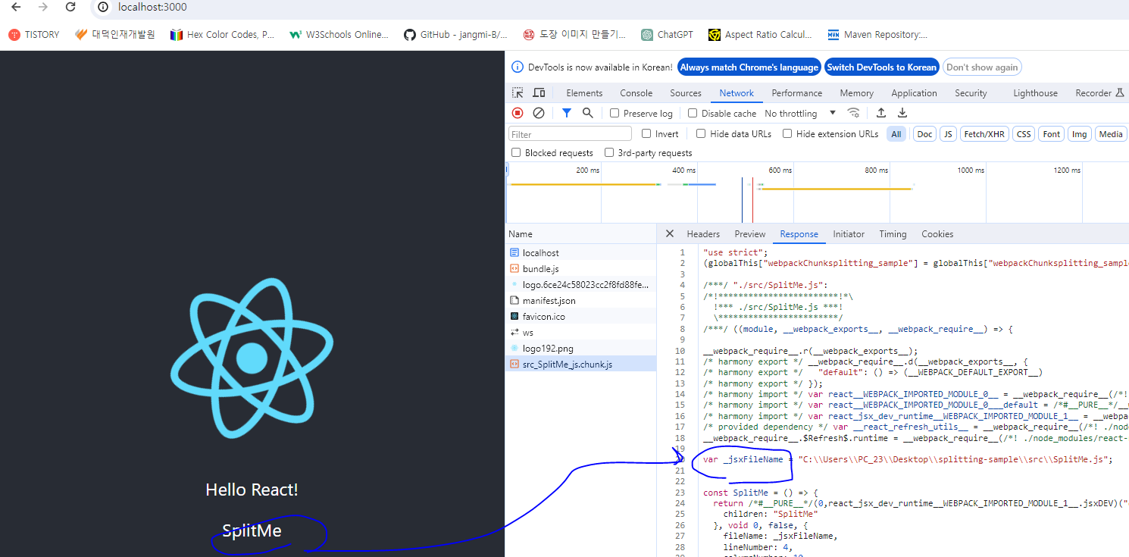Toggle the device toolbar icon

click(x=539, y=92)
